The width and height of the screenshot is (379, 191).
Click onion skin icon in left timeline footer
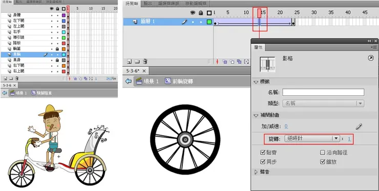[x=75, y=78]
